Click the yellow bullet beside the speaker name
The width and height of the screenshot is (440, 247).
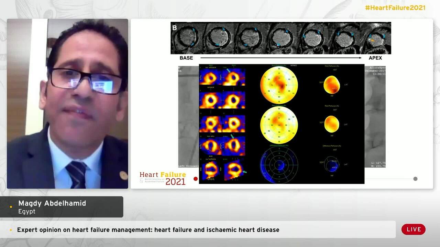pos(11,207)
